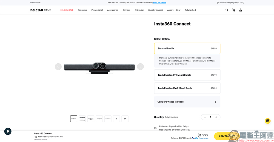Viewport: 274px width, 142px height.
Task: Open HOLIDAY SALE menu
Action: (x=67, y=10)
